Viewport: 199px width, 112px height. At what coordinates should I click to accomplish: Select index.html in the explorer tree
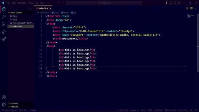tap(21, 26)
